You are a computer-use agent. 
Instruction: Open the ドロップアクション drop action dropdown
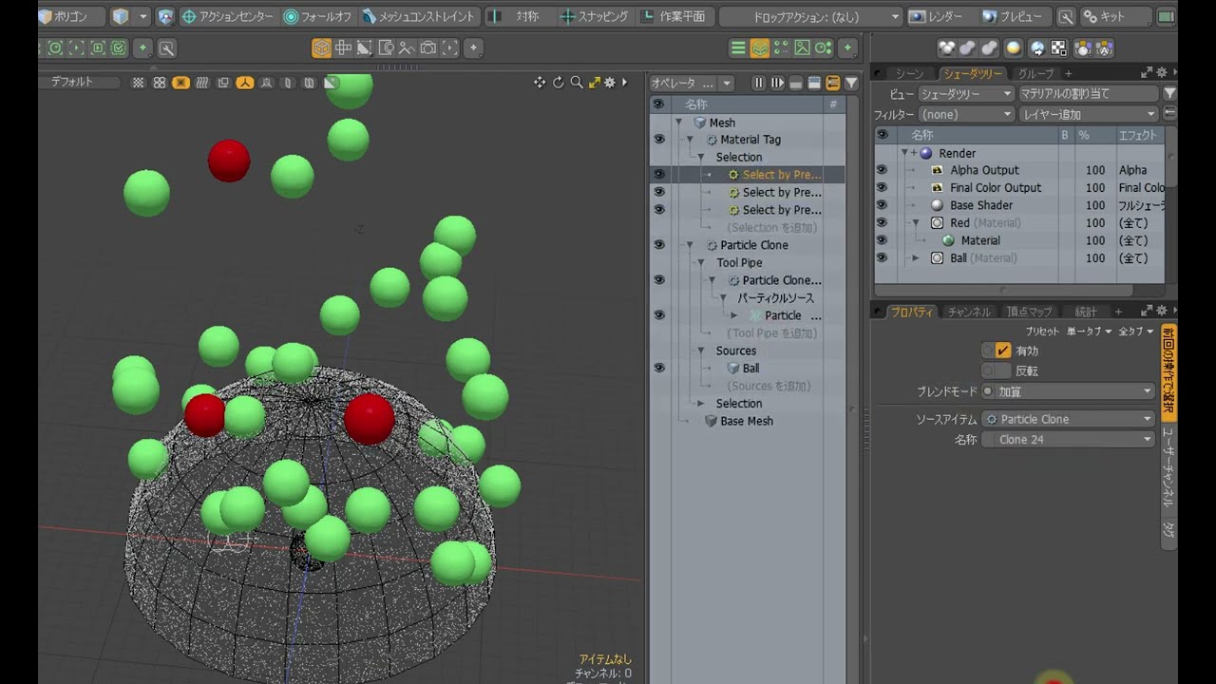[811, 16]
